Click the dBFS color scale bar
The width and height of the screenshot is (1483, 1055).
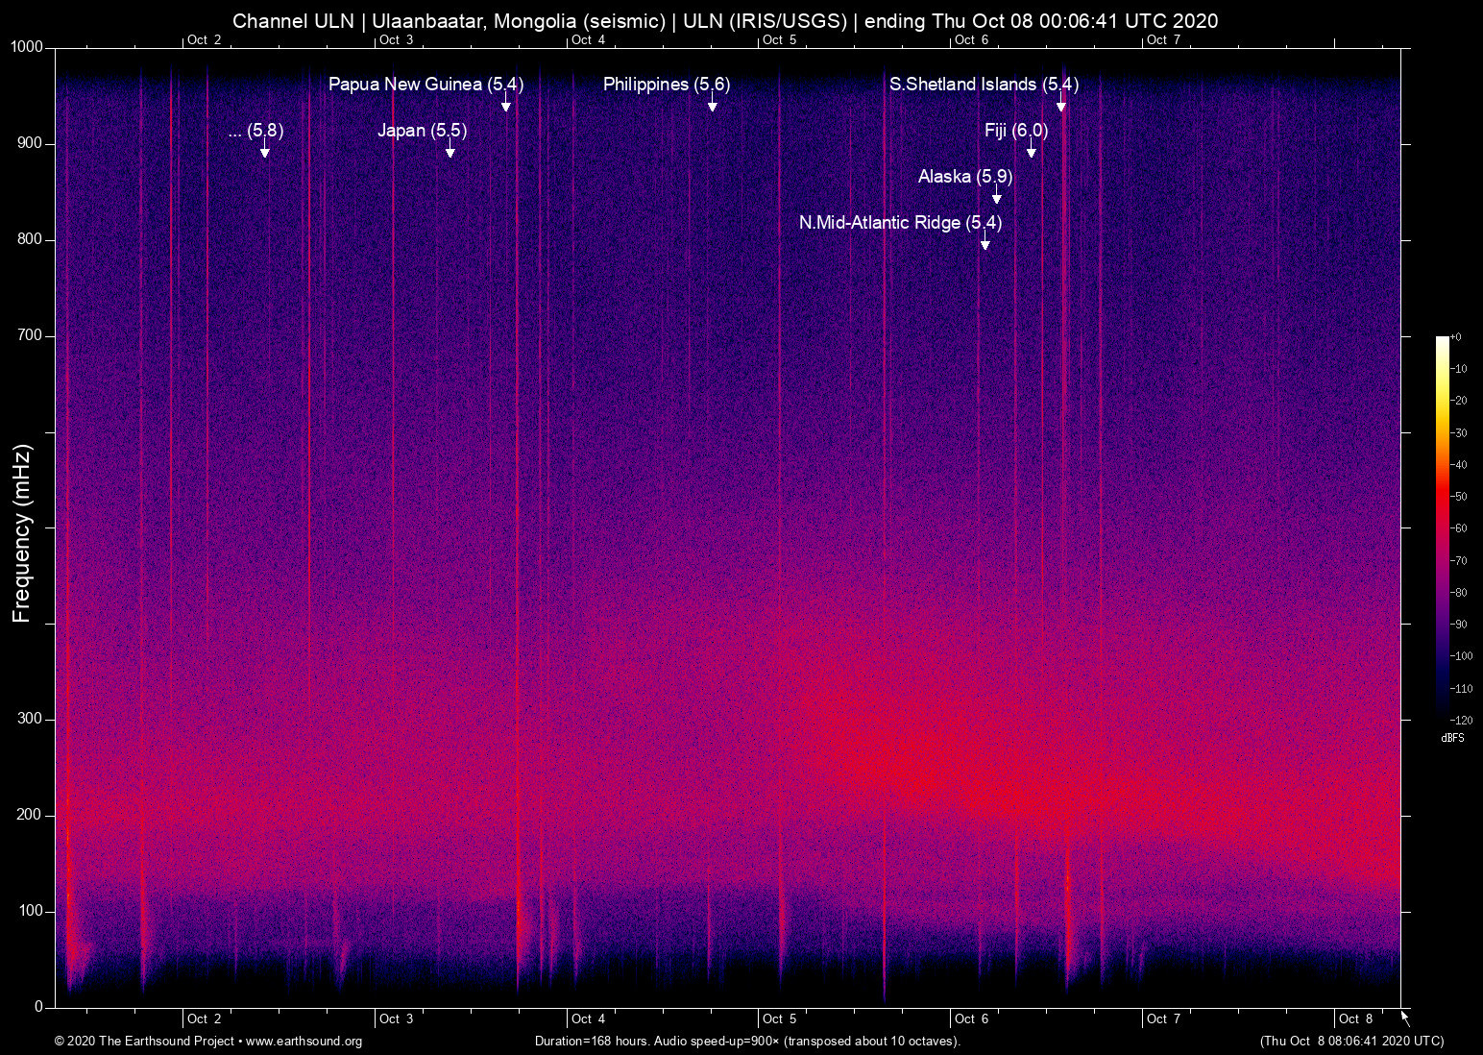click(1443, 527)
